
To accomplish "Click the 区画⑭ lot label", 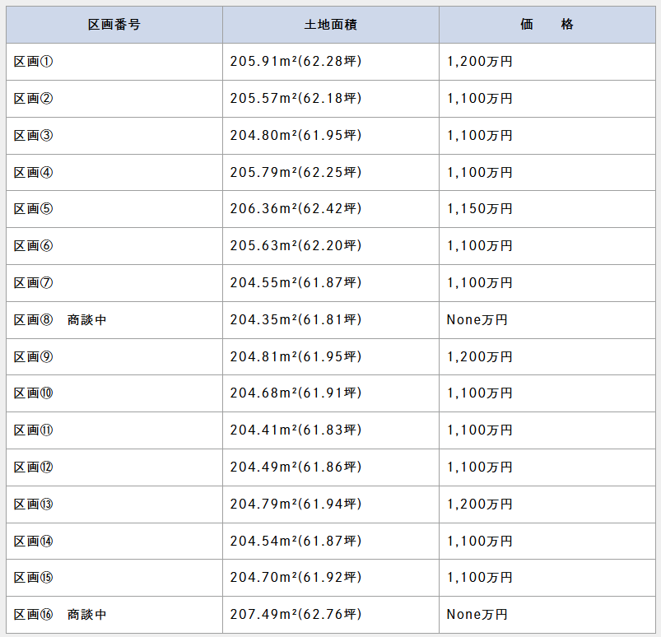I will point(34,542).
